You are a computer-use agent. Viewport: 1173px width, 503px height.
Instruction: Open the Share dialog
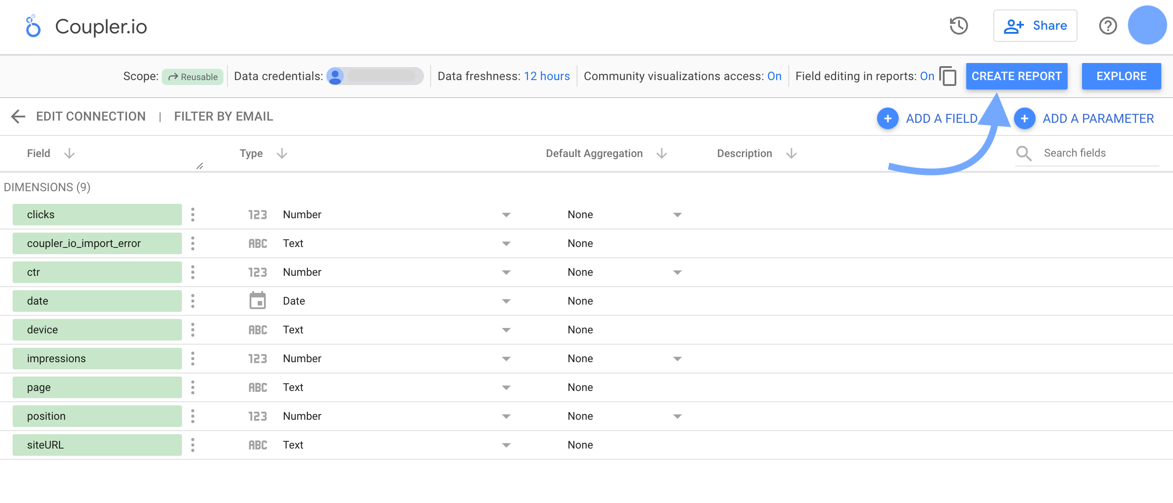(x=1035, y=26)
